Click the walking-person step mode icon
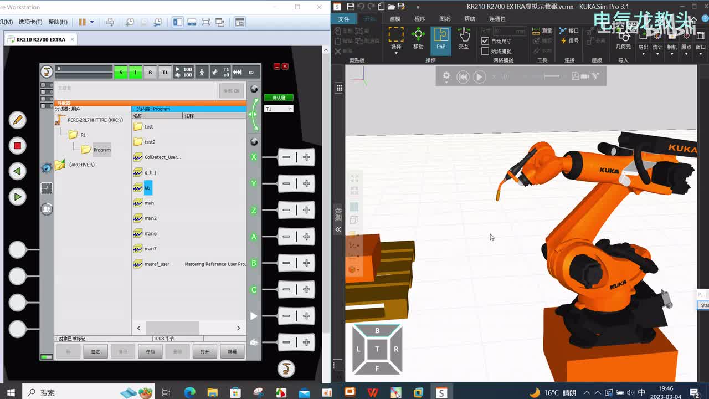The height and width of the screenshot is (399, 709). (x=202, y=72)
